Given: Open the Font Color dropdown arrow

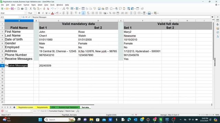Looking at the screenshot, I should (x=55, y=13).
